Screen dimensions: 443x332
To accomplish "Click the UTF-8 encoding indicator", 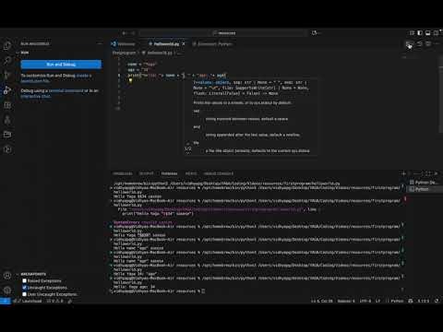I will [x=365, y=301].
